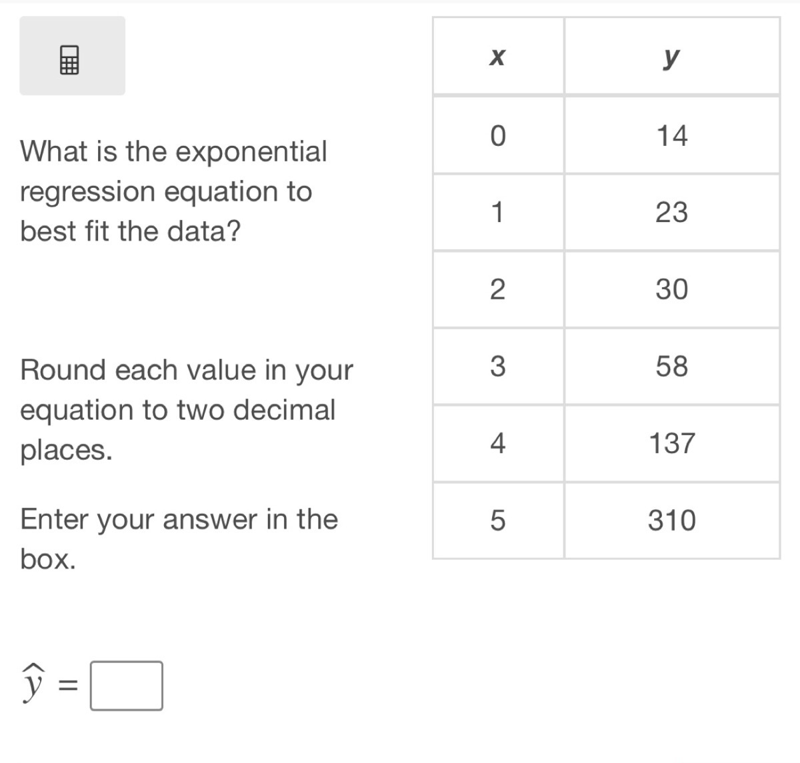Click the 'Enter your answer' instruction text
Screen dimensions: 800x763
pos(179,538)
